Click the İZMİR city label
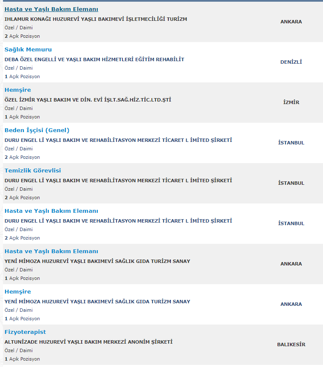Viewport: 323px width, 367px height. point(291,102)
